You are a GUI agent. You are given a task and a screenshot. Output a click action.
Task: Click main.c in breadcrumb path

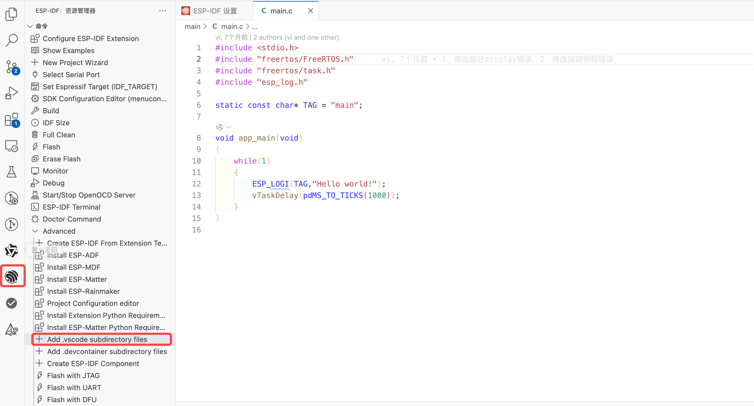(x=232, y=26)
